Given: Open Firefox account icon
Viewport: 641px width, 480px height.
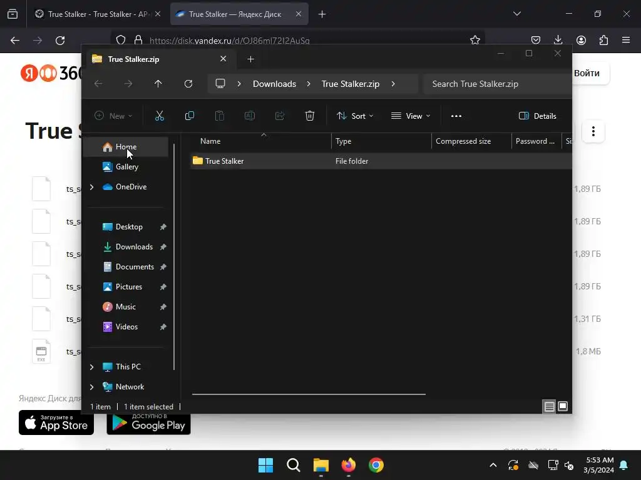Looking at the screenshot, I should (x=581, y=40).
